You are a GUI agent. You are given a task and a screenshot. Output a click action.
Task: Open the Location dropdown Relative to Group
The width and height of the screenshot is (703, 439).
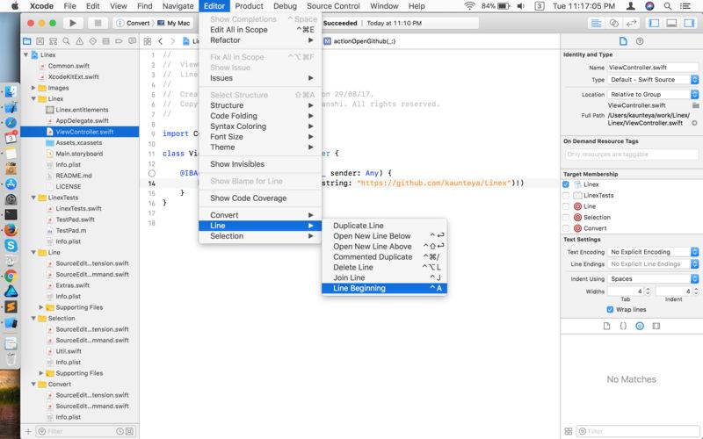(653, 95)
